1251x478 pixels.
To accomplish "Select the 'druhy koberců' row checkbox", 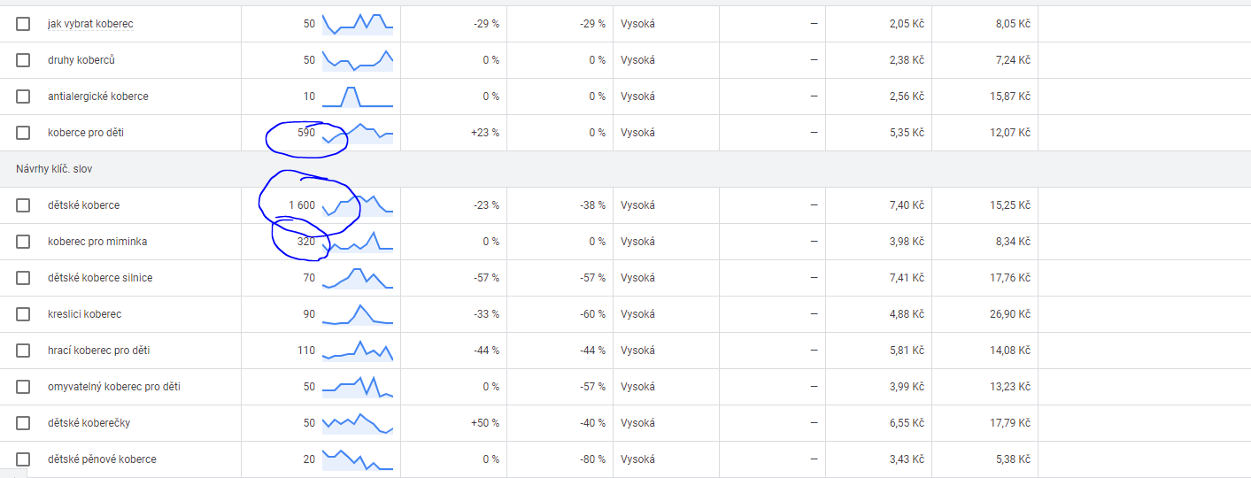I will [x=23, y=60].
